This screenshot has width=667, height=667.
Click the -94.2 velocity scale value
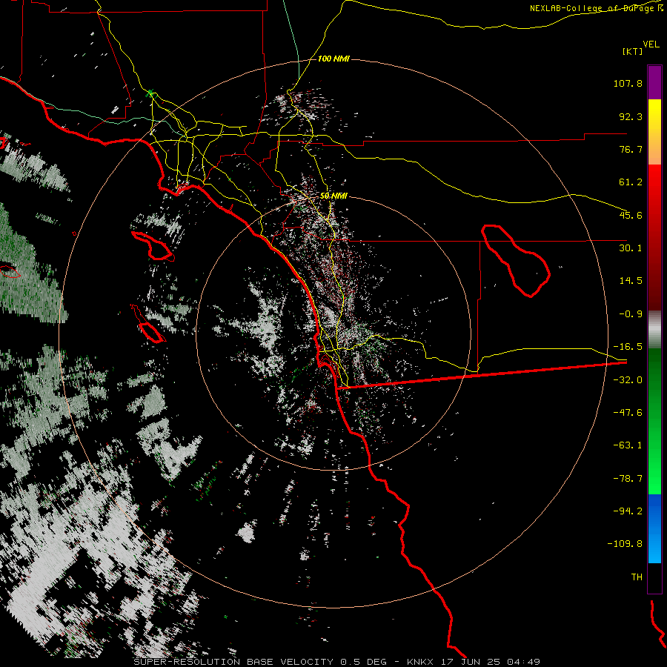tap(628, 511)
